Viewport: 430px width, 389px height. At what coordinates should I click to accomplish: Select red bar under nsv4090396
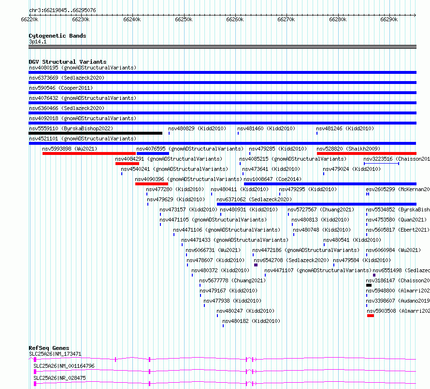point(152,184)
